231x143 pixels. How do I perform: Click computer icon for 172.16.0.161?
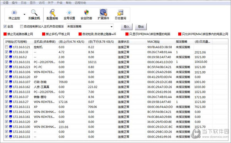tap(11, 117)
